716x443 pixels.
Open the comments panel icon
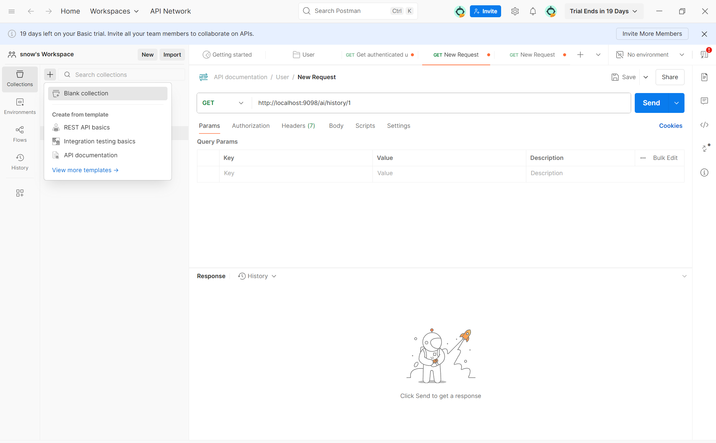pos(704,101)
